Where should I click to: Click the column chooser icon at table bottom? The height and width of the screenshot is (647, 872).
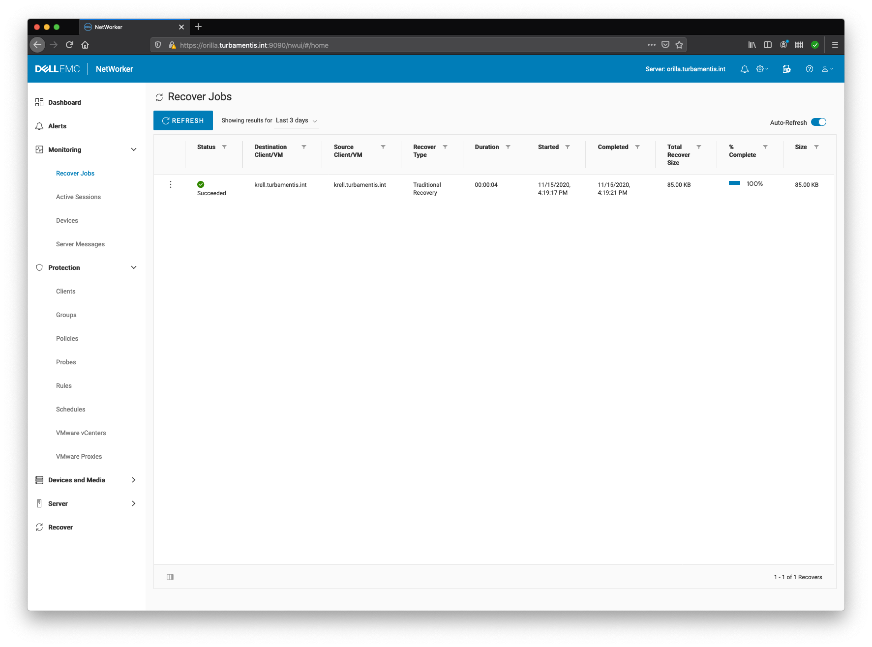[x=170, y=577]
